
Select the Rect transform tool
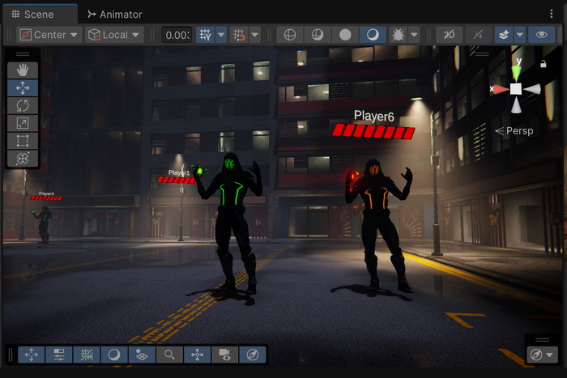23,141
